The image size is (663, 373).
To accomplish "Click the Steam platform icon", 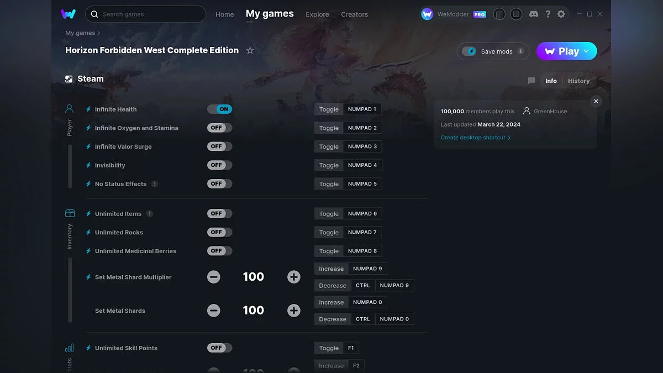I will click(69, 79).
